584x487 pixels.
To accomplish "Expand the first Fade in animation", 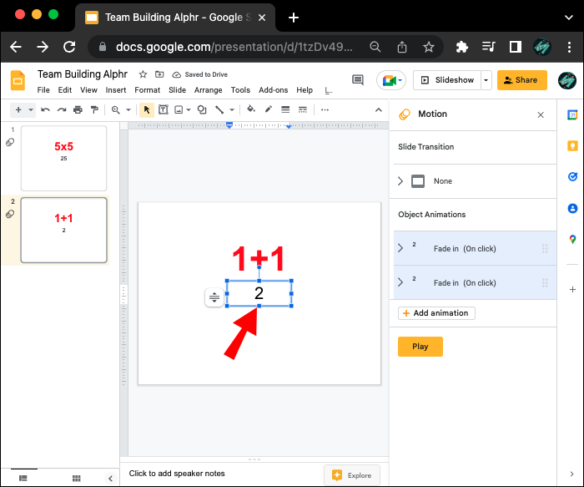I will pyautogui.click(x=400, y=248).
